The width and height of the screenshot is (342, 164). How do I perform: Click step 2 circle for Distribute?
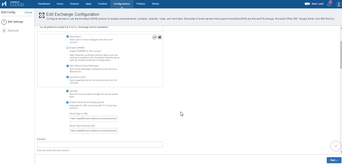[x=4, y=31]
